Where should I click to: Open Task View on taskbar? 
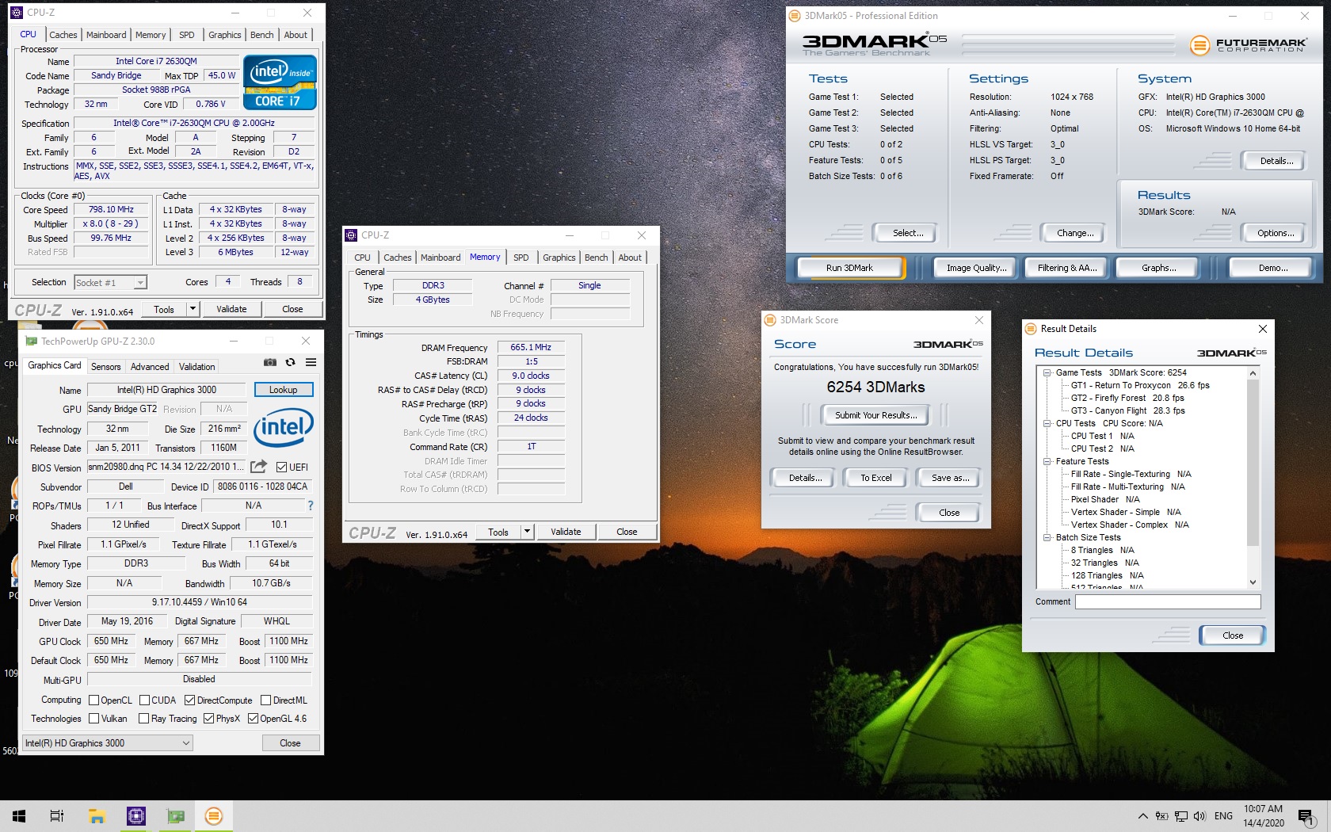point(57,816)
